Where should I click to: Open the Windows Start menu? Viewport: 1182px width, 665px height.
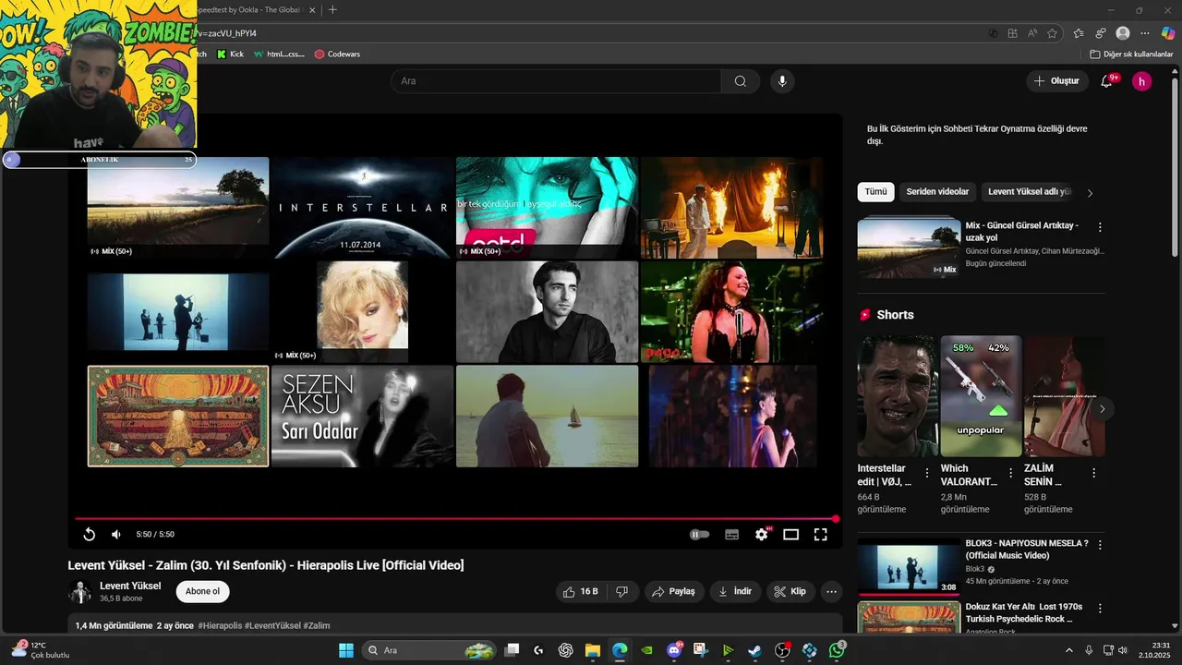click(346, 650)
